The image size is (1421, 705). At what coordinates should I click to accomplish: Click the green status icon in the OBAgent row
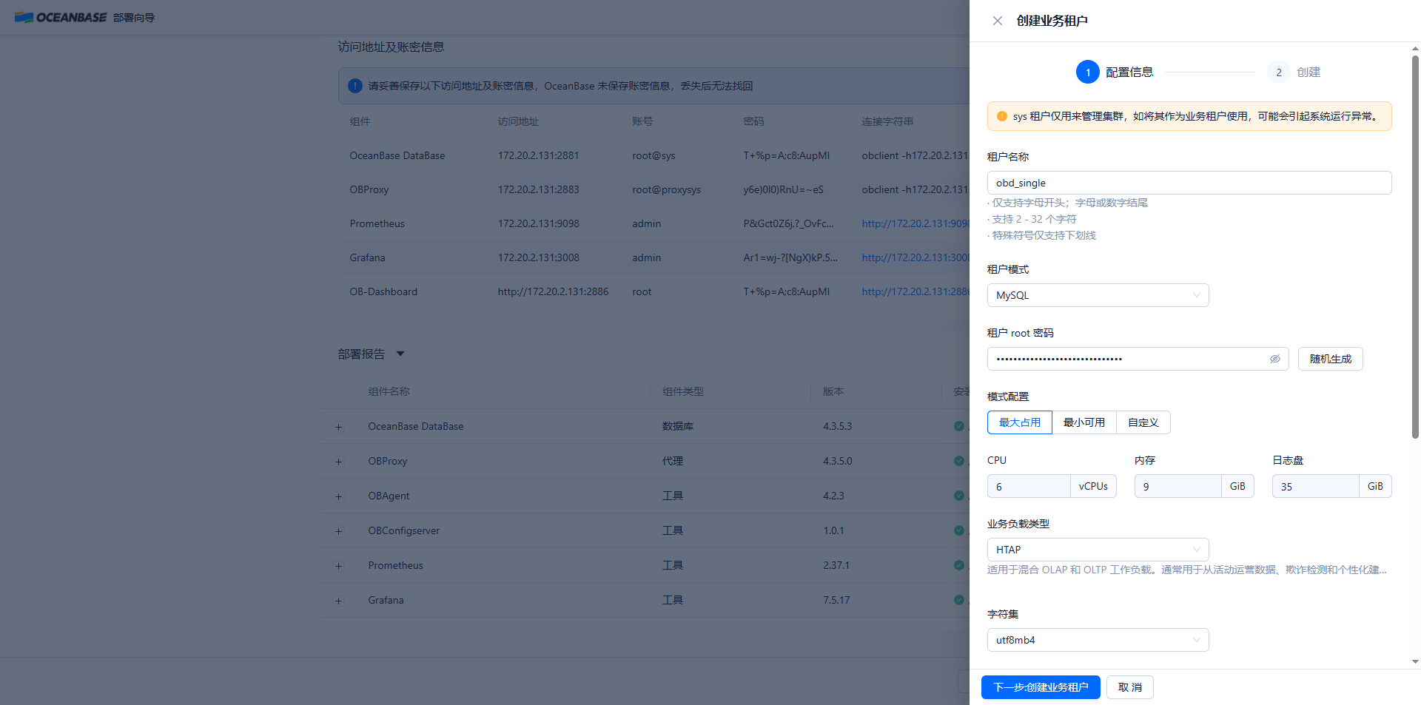pos(959,496)
